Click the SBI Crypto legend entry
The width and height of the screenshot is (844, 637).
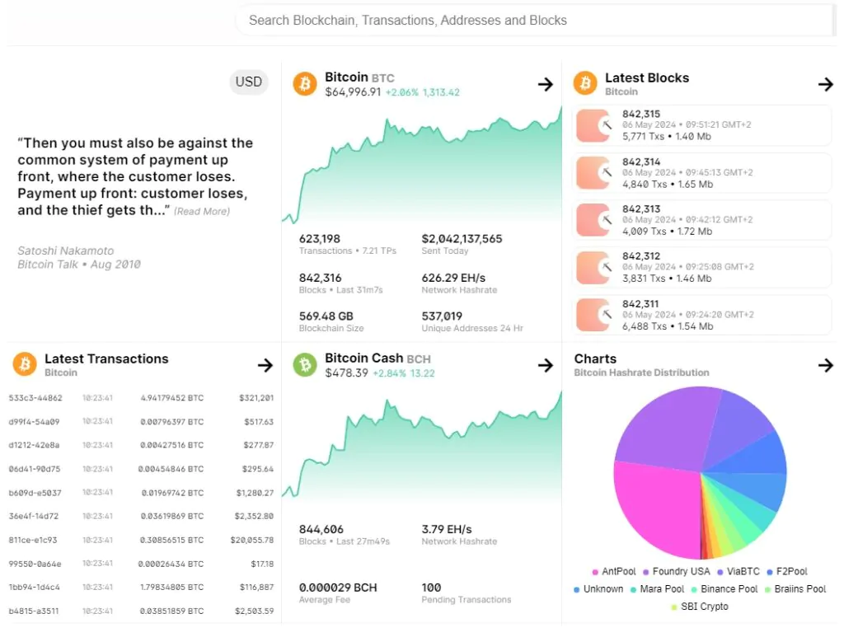point(699,607)
